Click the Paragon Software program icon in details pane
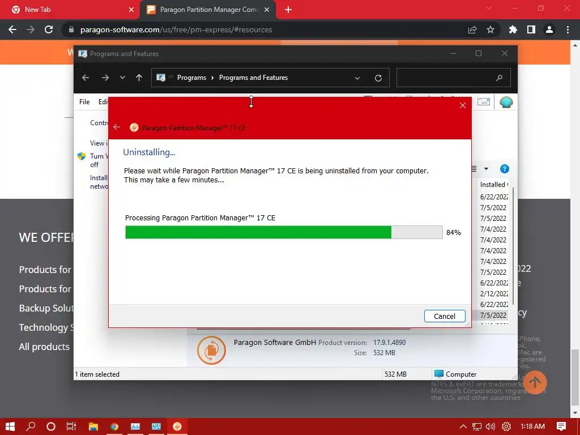 (x=212, y=350)
